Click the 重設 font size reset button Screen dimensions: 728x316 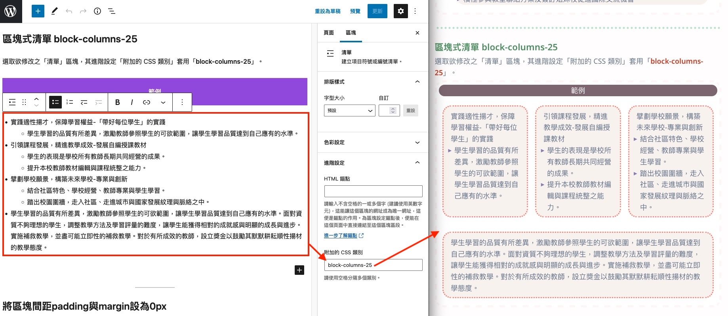coord(411,110)
